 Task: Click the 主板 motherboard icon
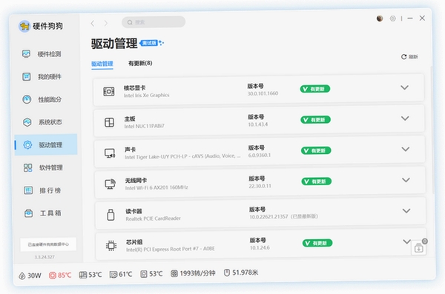tap(109, 122)
